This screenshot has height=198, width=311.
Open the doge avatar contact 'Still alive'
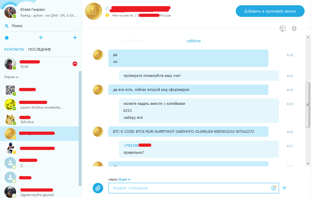pyautogui.click(x=40, y=119)
